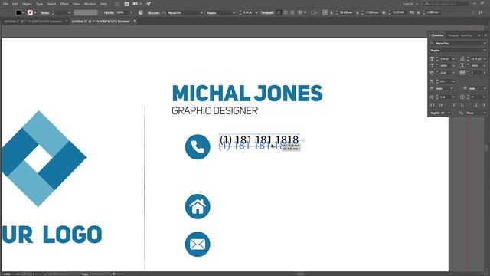
Task: Click the GRAPHIC DESIGNER subtitle text
Action: pyautogui.click(x=214, y=110)
